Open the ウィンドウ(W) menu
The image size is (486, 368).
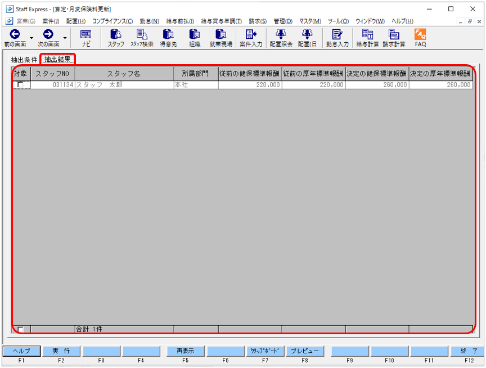point(370,21)
